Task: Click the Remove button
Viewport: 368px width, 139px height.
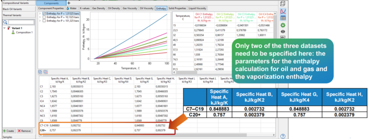Action: [24, 131]
